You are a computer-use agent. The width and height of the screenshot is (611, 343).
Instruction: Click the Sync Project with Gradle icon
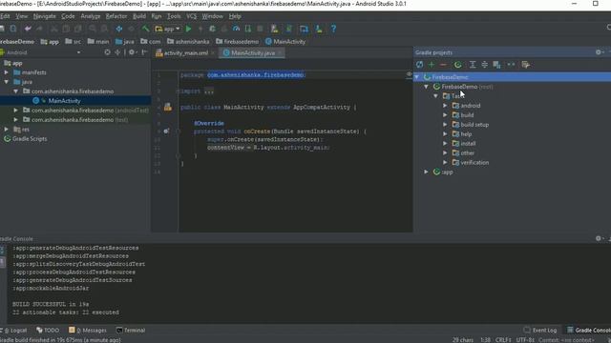(x=289, y=29)
